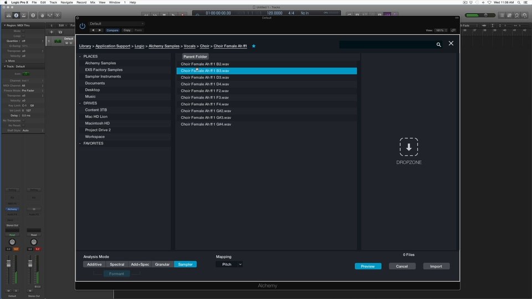This screenshot has width=532, height=299.
Task: Mute the Stereo Out channel strip
Action: point(30,291)
